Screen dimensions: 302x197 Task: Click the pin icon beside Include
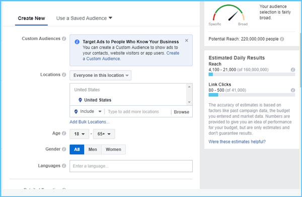tap(76, 111)
